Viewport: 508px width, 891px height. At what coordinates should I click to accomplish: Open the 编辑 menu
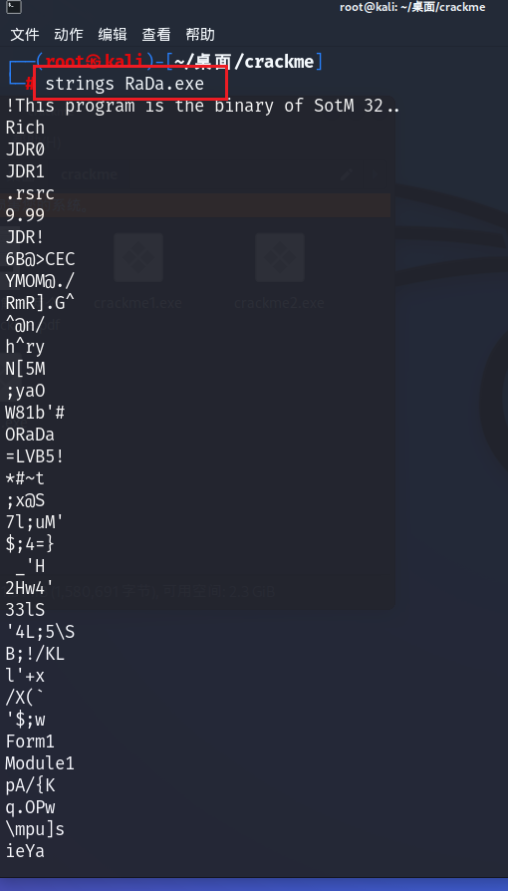click(x=113, y=35)
